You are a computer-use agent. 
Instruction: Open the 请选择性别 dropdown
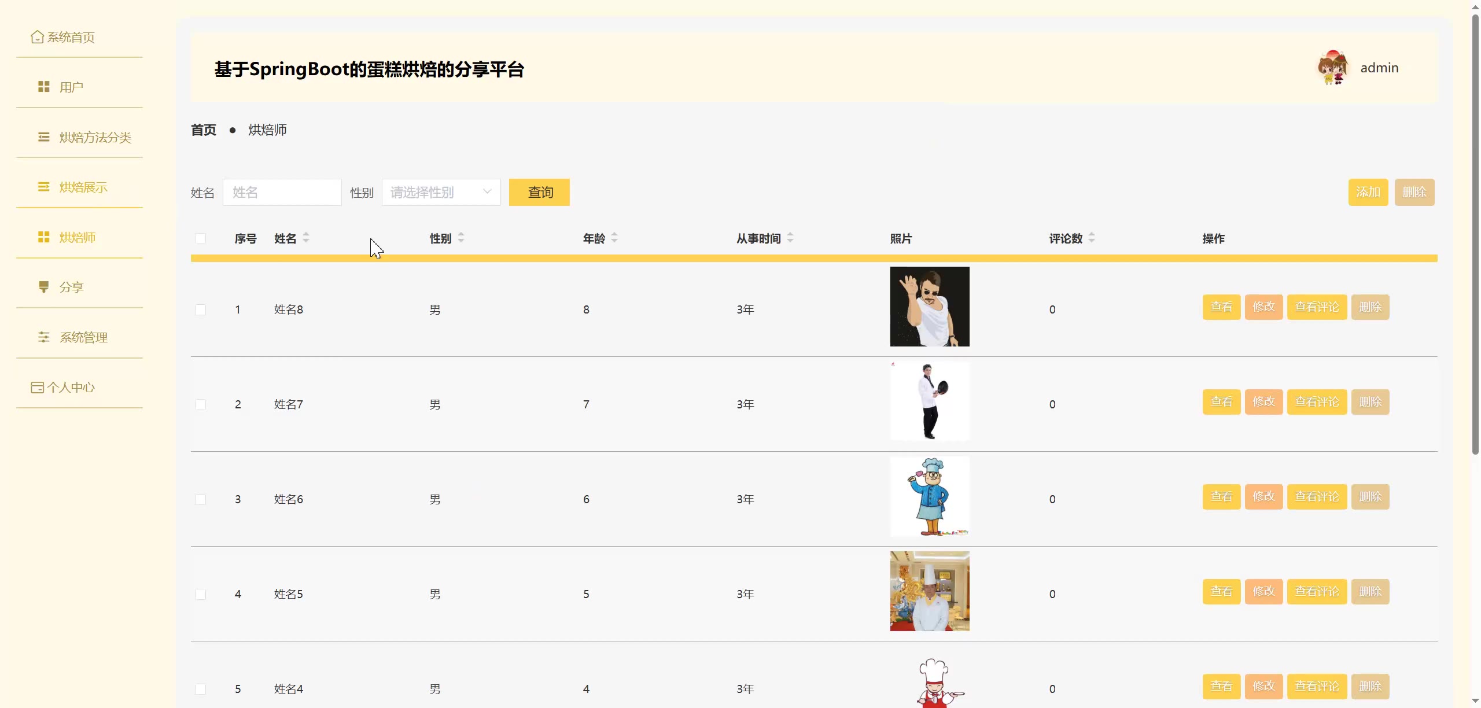(x=441, y=192)
